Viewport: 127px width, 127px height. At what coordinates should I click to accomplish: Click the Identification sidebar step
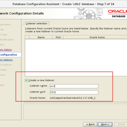(7, 40)
